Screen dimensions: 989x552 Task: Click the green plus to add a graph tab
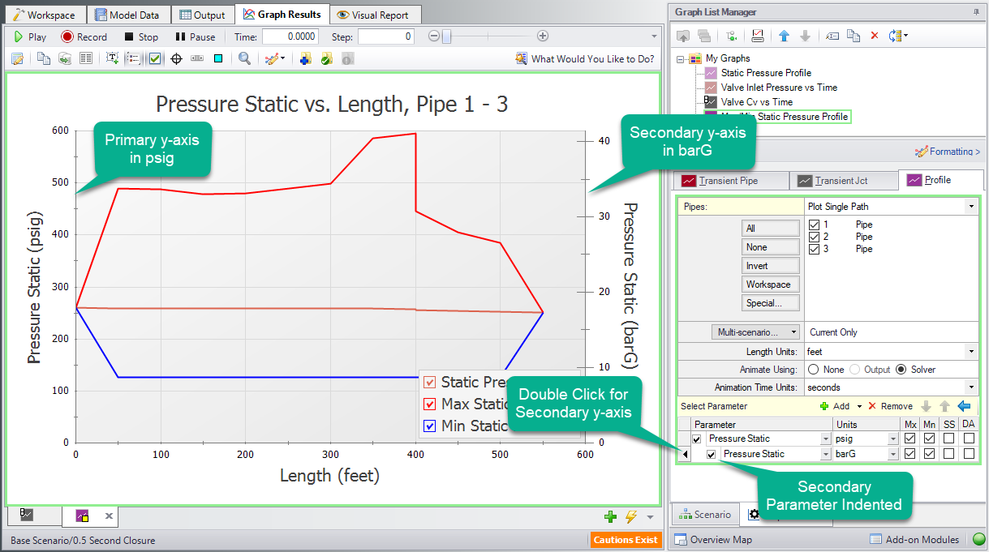610,515
